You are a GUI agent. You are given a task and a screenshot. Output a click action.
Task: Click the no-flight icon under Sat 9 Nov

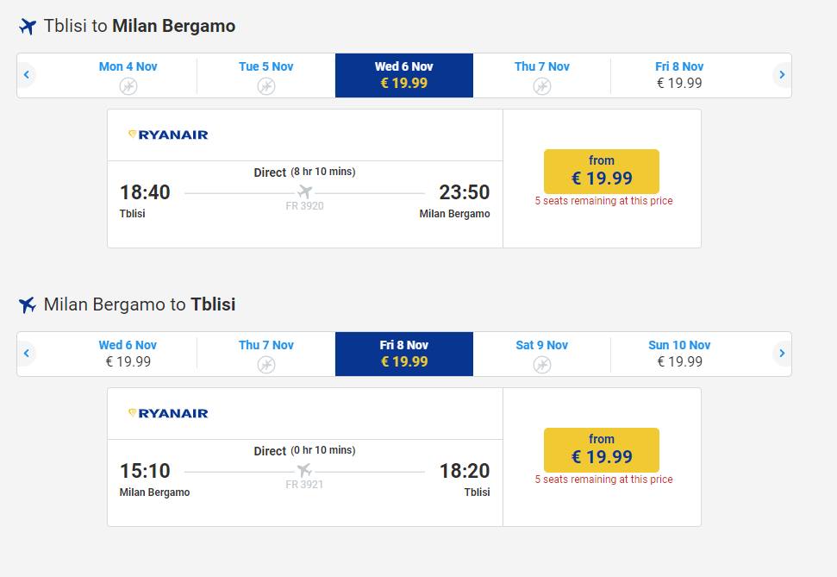click(542, 365)
